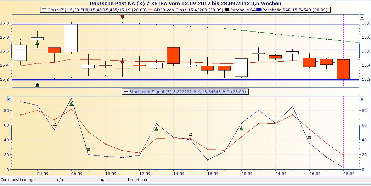Click the first n/a value after Cursorposition
The width and height of the screenshot is (371, 186).
point(32,180)
